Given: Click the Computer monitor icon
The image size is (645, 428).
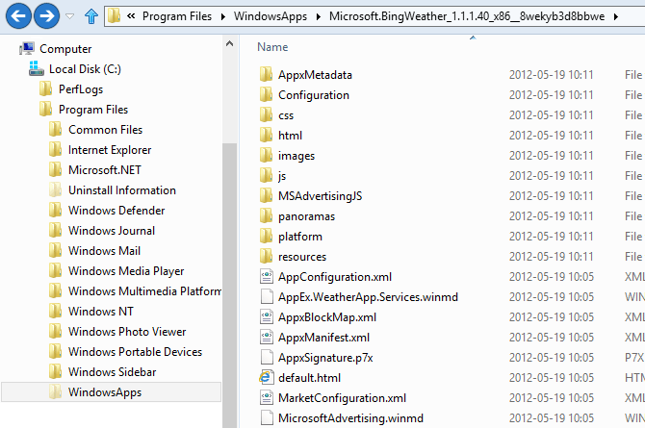Looking at the screenshot, I should (x=27, y=48).
